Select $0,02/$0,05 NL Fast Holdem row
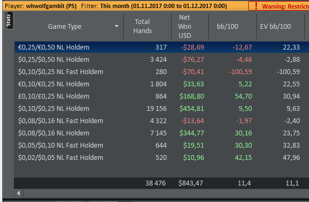 coord(162,157)
